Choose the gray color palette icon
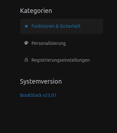The width and height of the screenshot is (117, 133). [26, 43]
